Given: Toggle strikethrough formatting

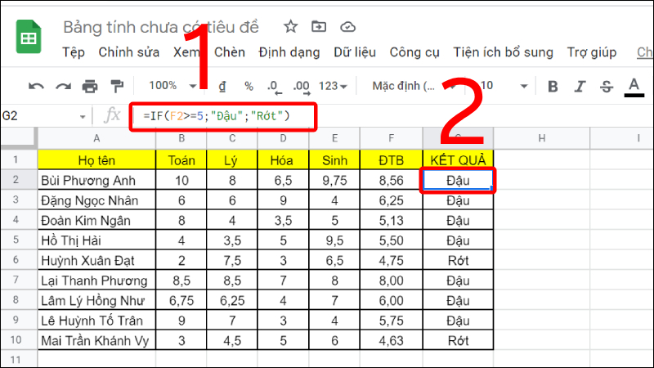Looking at the screenshot, I should [607, 86].
